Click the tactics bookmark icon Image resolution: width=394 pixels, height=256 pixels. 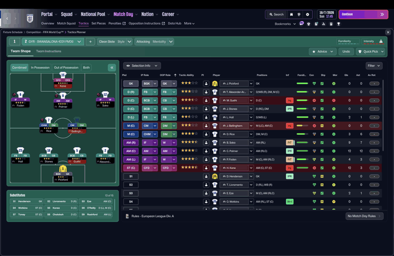pos(324,24)
